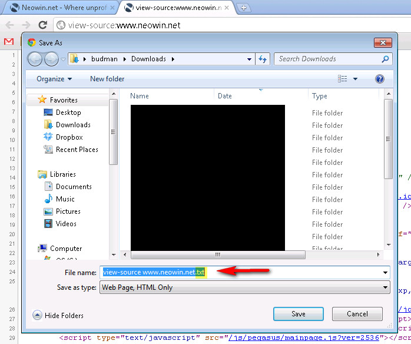Click the navigation pane scrollbar thumb

[113, 132]
